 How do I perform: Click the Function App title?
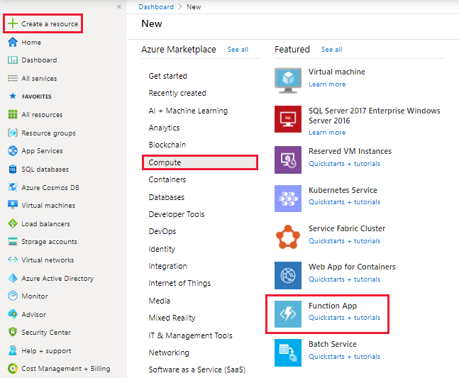point(333,306)
